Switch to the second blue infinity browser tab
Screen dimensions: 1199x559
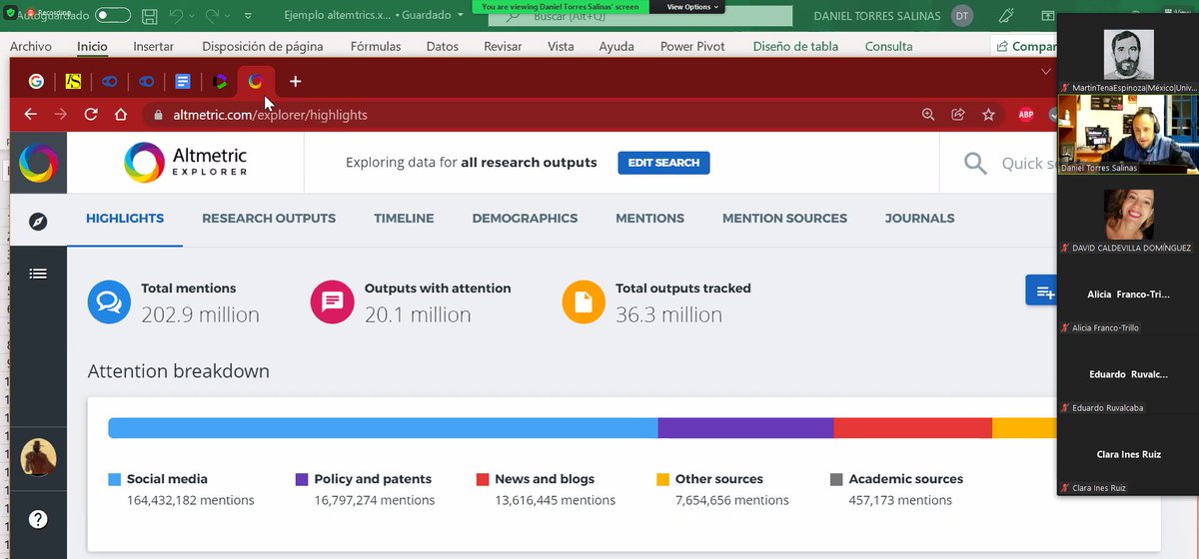146,82
